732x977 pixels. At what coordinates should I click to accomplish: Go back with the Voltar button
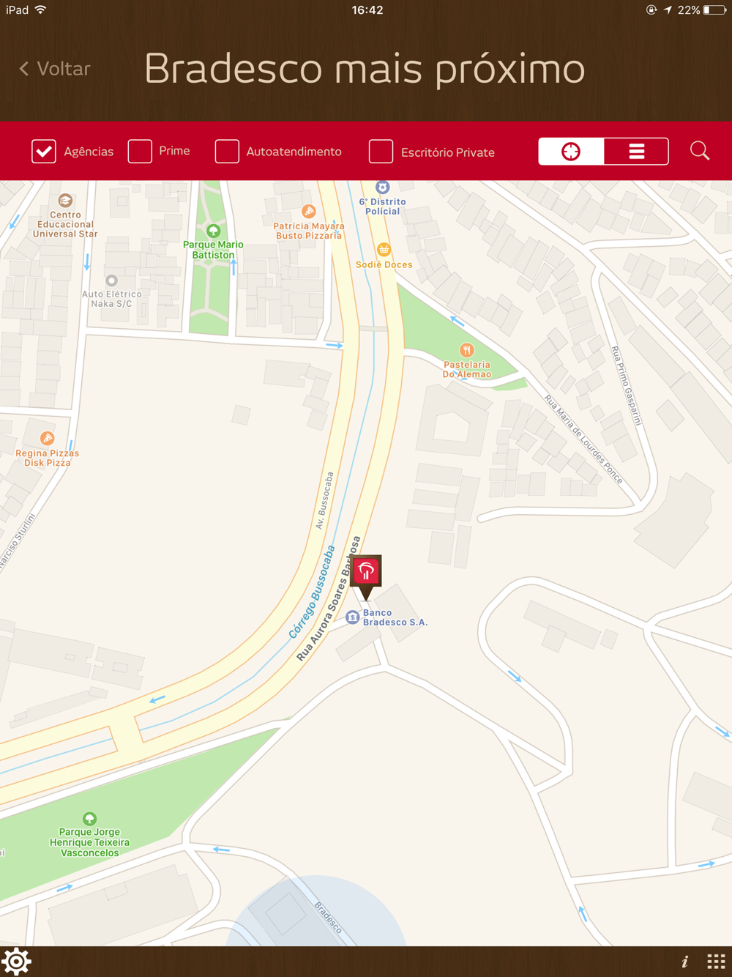54,69
